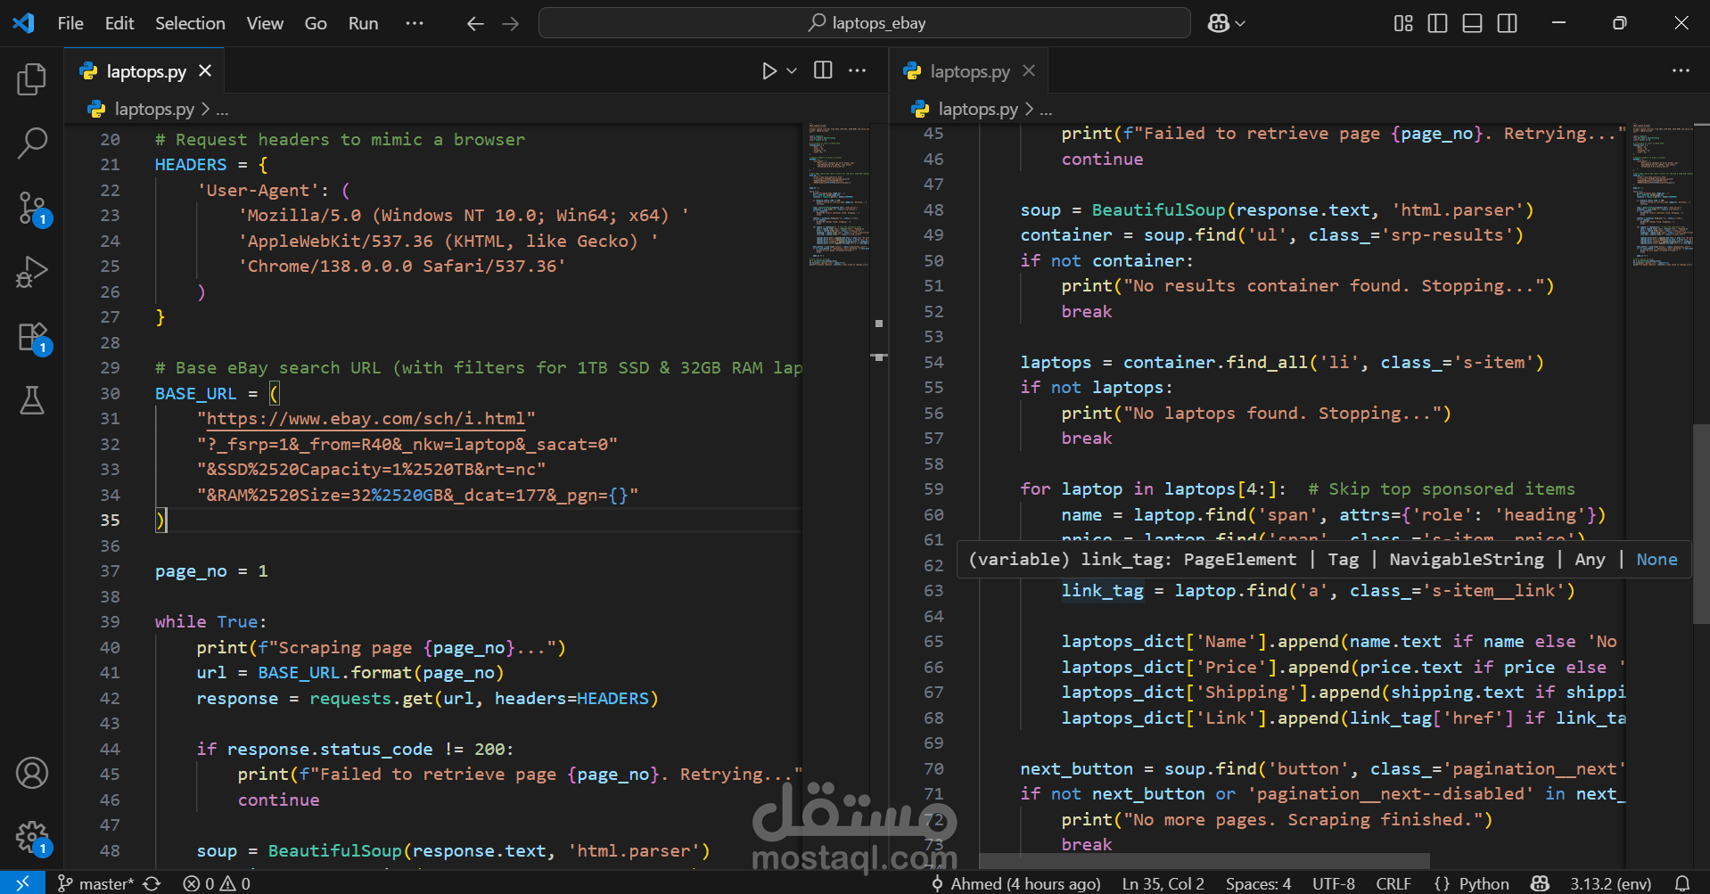Select the left laptops.py editor tab
Screen dimensions: 1710x894
click(x=145, y=70)
